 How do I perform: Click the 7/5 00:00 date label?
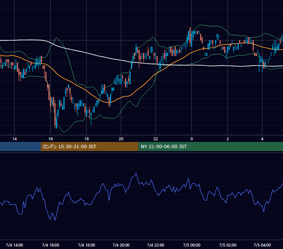pos(192,245)
